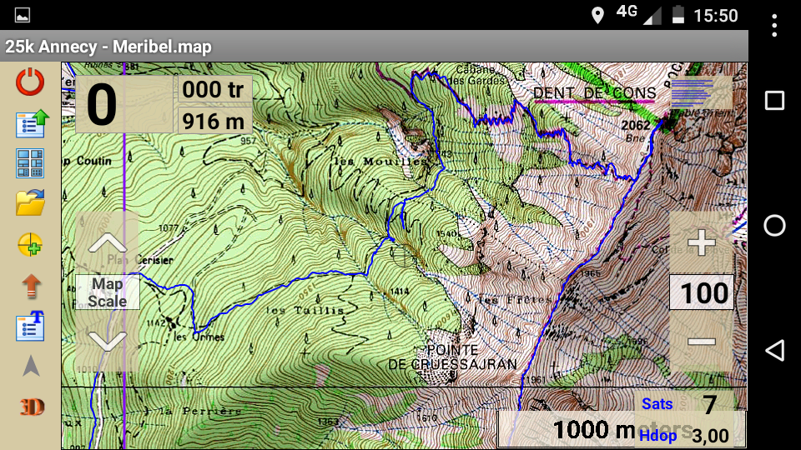This screenshot has height=450, width=801.
Task: Open the three-dot overflow menu
Action: coord(774,26)
